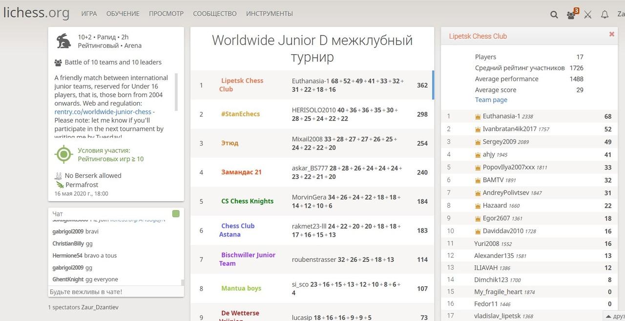This screenshot has width=625, height=321.
Task: Open player Dimchik123 in team list
Action: coord(491,280)
